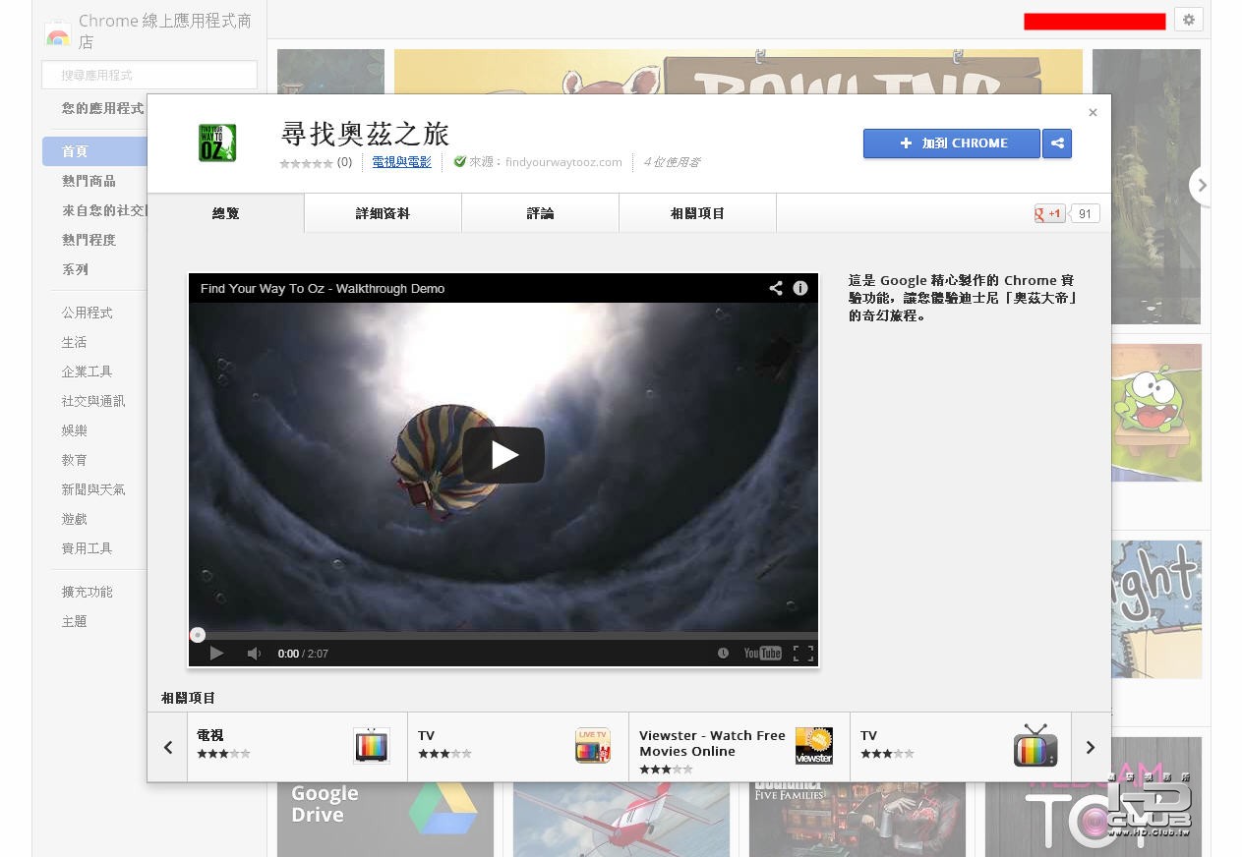Open the settings gear in the store header
This screenshot has height=857, width=1242.
(1189, 20)
